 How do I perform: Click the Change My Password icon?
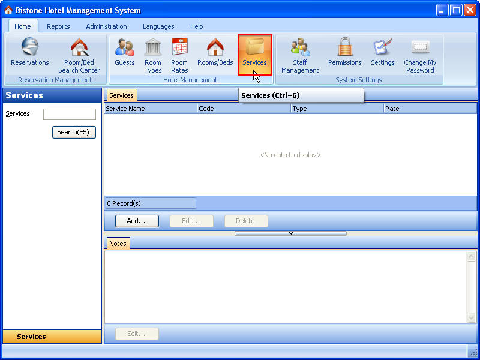pos(420,55)
